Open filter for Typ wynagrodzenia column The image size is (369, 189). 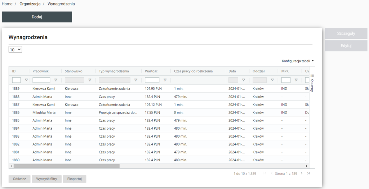click(x=136, y=80)
